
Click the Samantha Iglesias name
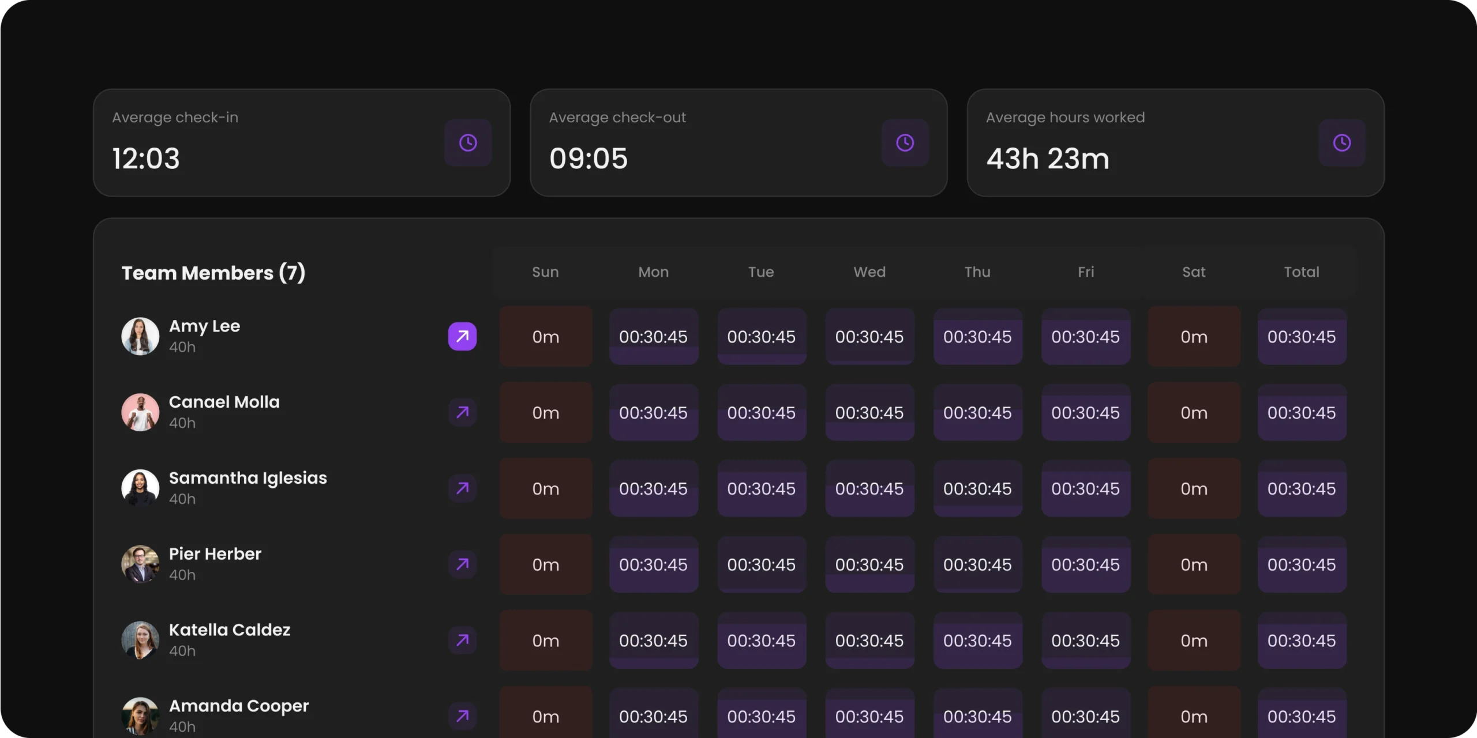click(x=248, y=478)
